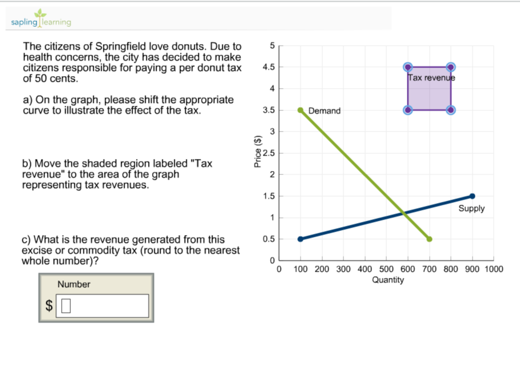520x386 pixels.
Task: Select top-left handle of Tax revenue box
Action: pos(407,67)
